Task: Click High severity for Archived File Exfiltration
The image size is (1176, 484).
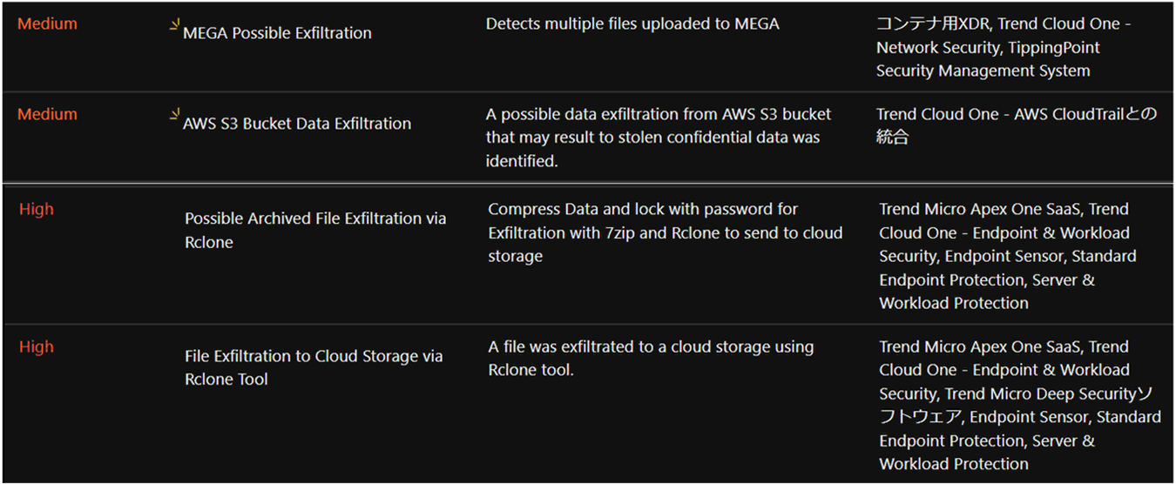Action: pos(37,210)
